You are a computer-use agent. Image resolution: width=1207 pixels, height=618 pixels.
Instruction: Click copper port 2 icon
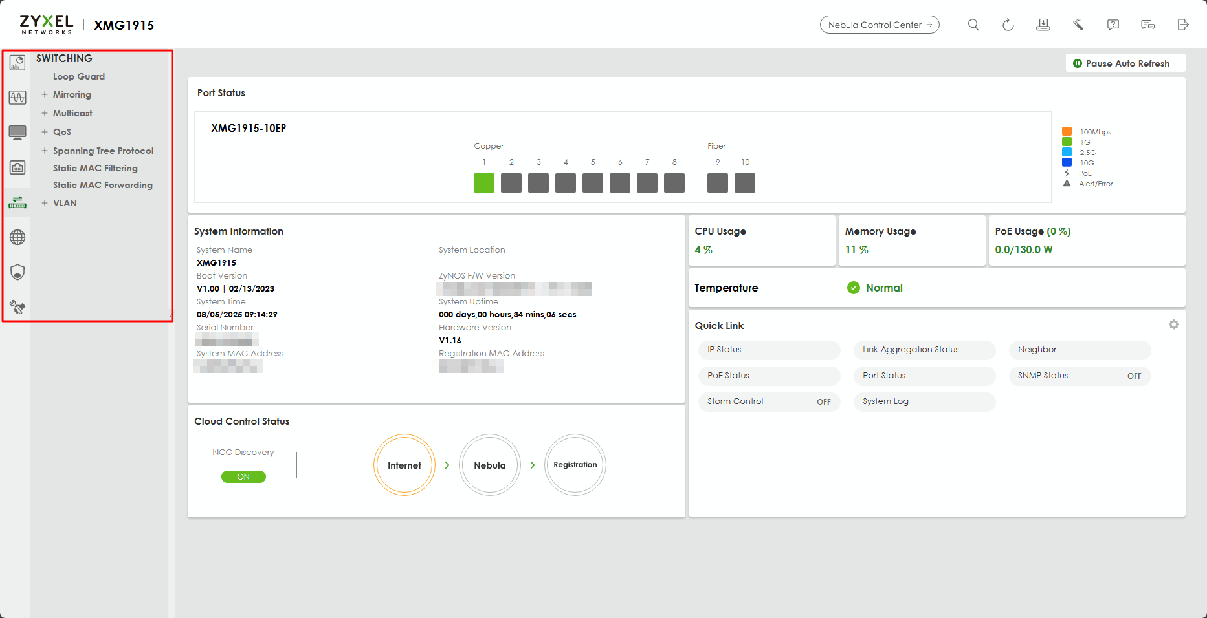click(511, 183)
